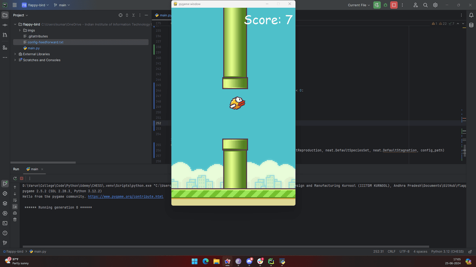Toggle soft-wrap in the Run console

15,200
